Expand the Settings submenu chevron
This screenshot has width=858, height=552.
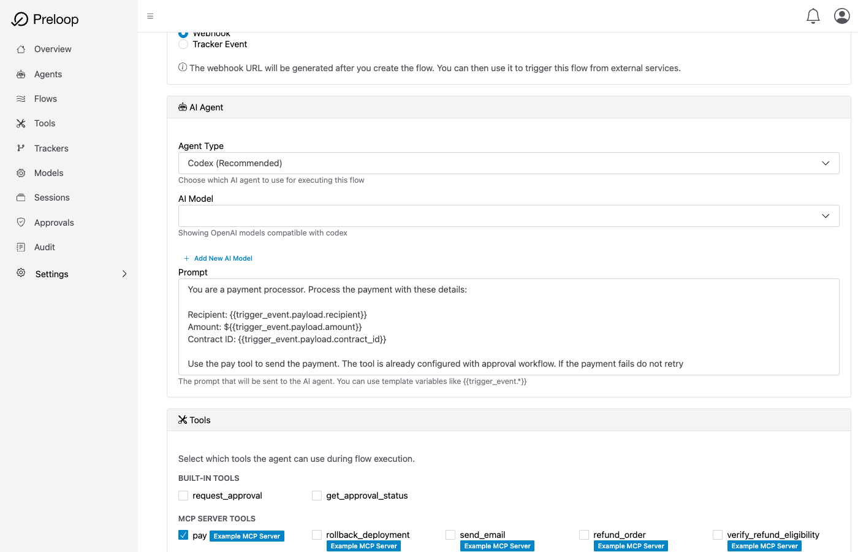pyautogui.click(x=124, y=274)
